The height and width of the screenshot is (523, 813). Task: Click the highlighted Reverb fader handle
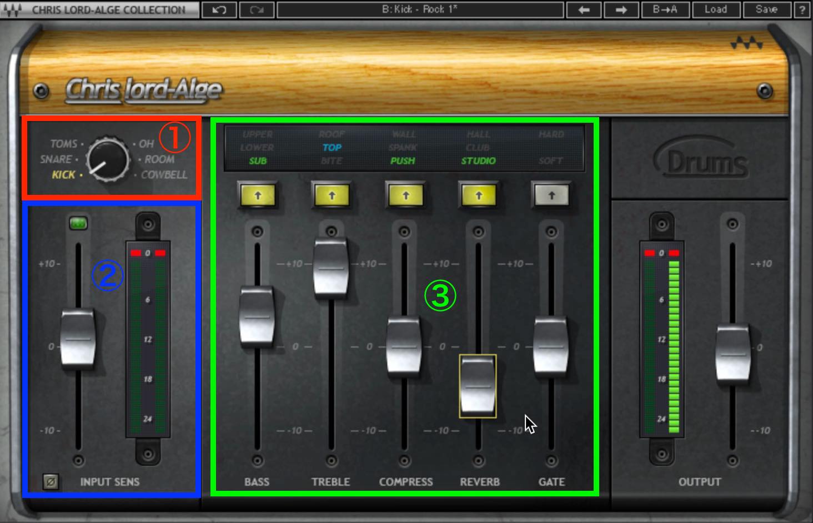coord(478,386)
